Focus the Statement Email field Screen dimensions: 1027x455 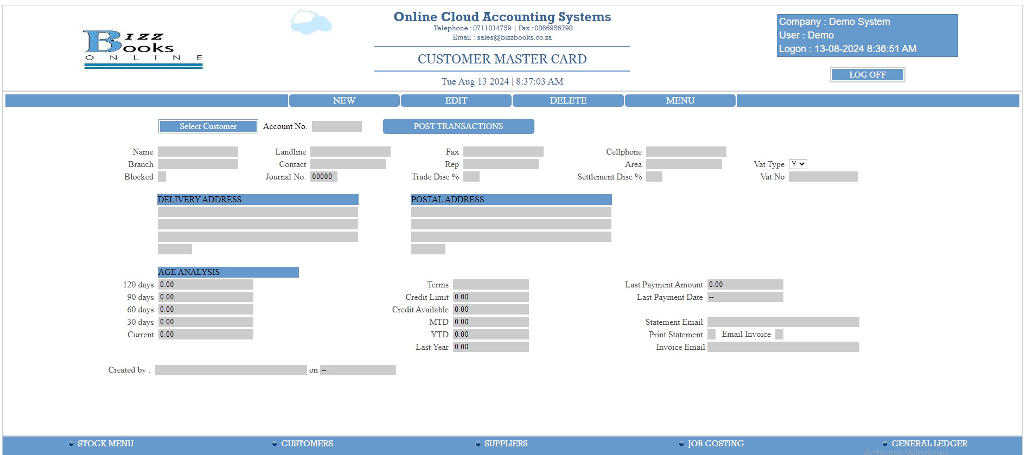pos(783,322)
